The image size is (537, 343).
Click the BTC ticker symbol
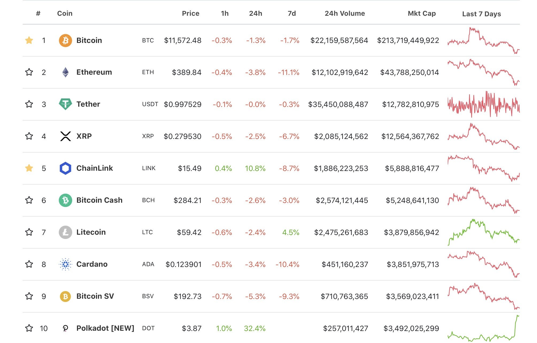pyautogui.click(x=148, y=41)
